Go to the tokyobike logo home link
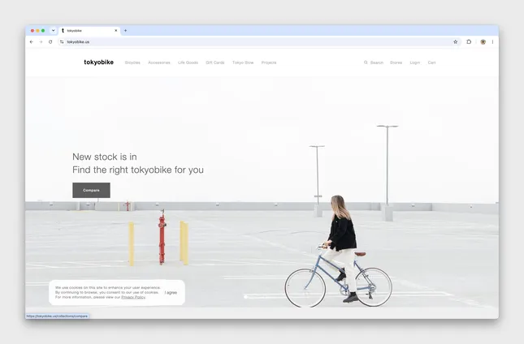The height and width of the screenshot is (344, 524). [98, 62]
